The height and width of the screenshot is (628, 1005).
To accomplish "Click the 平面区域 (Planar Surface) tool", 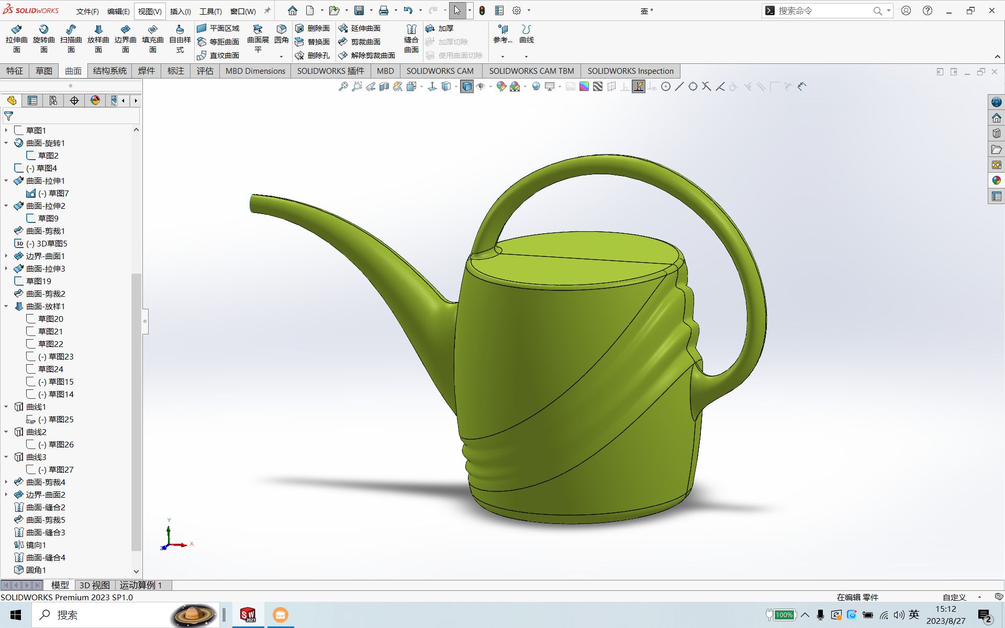I will click(x=218, y=28).
